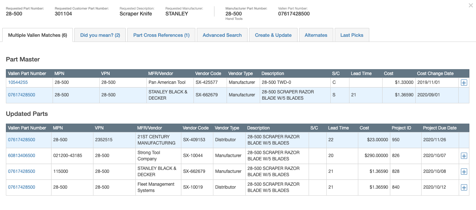Show the Last Picks tab
Image resolution: width=476 pixels, height=210 pixels.
pyautogui.click(x=352, y=35)
